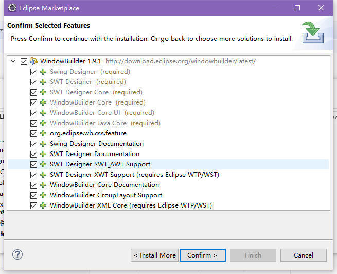Click the plus icon beside WindowBuilder Core (required)
Image resolution: width=337 pixels, height=274 pixels.
click(x=43, y=102)
